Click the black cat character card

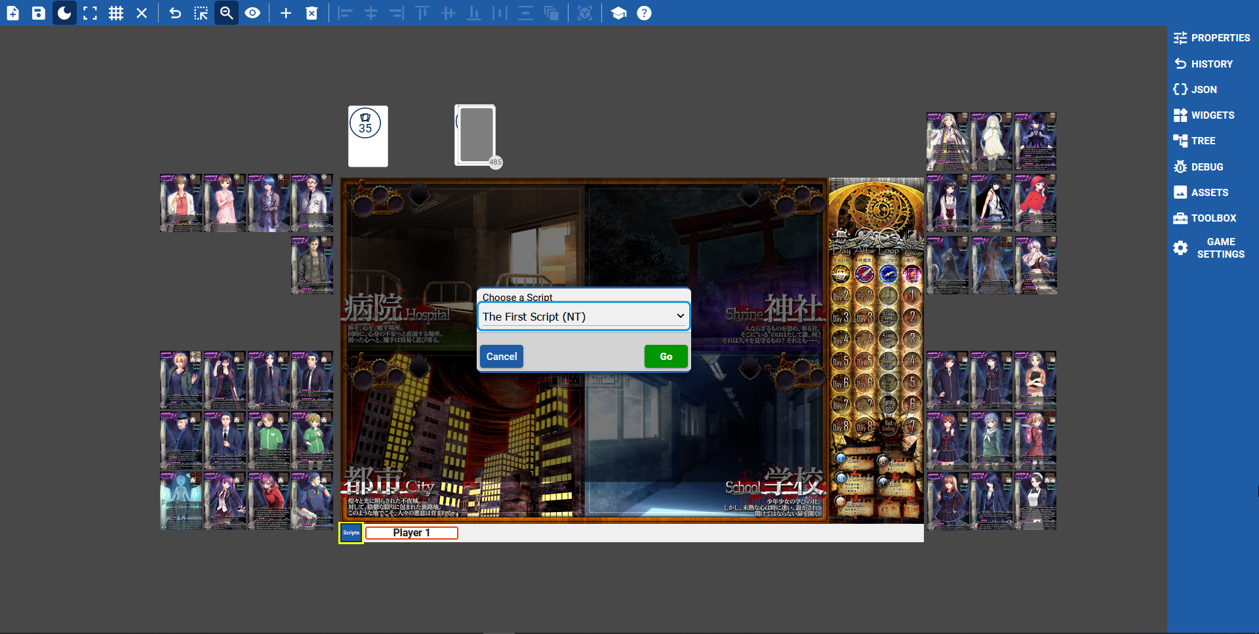948,265
